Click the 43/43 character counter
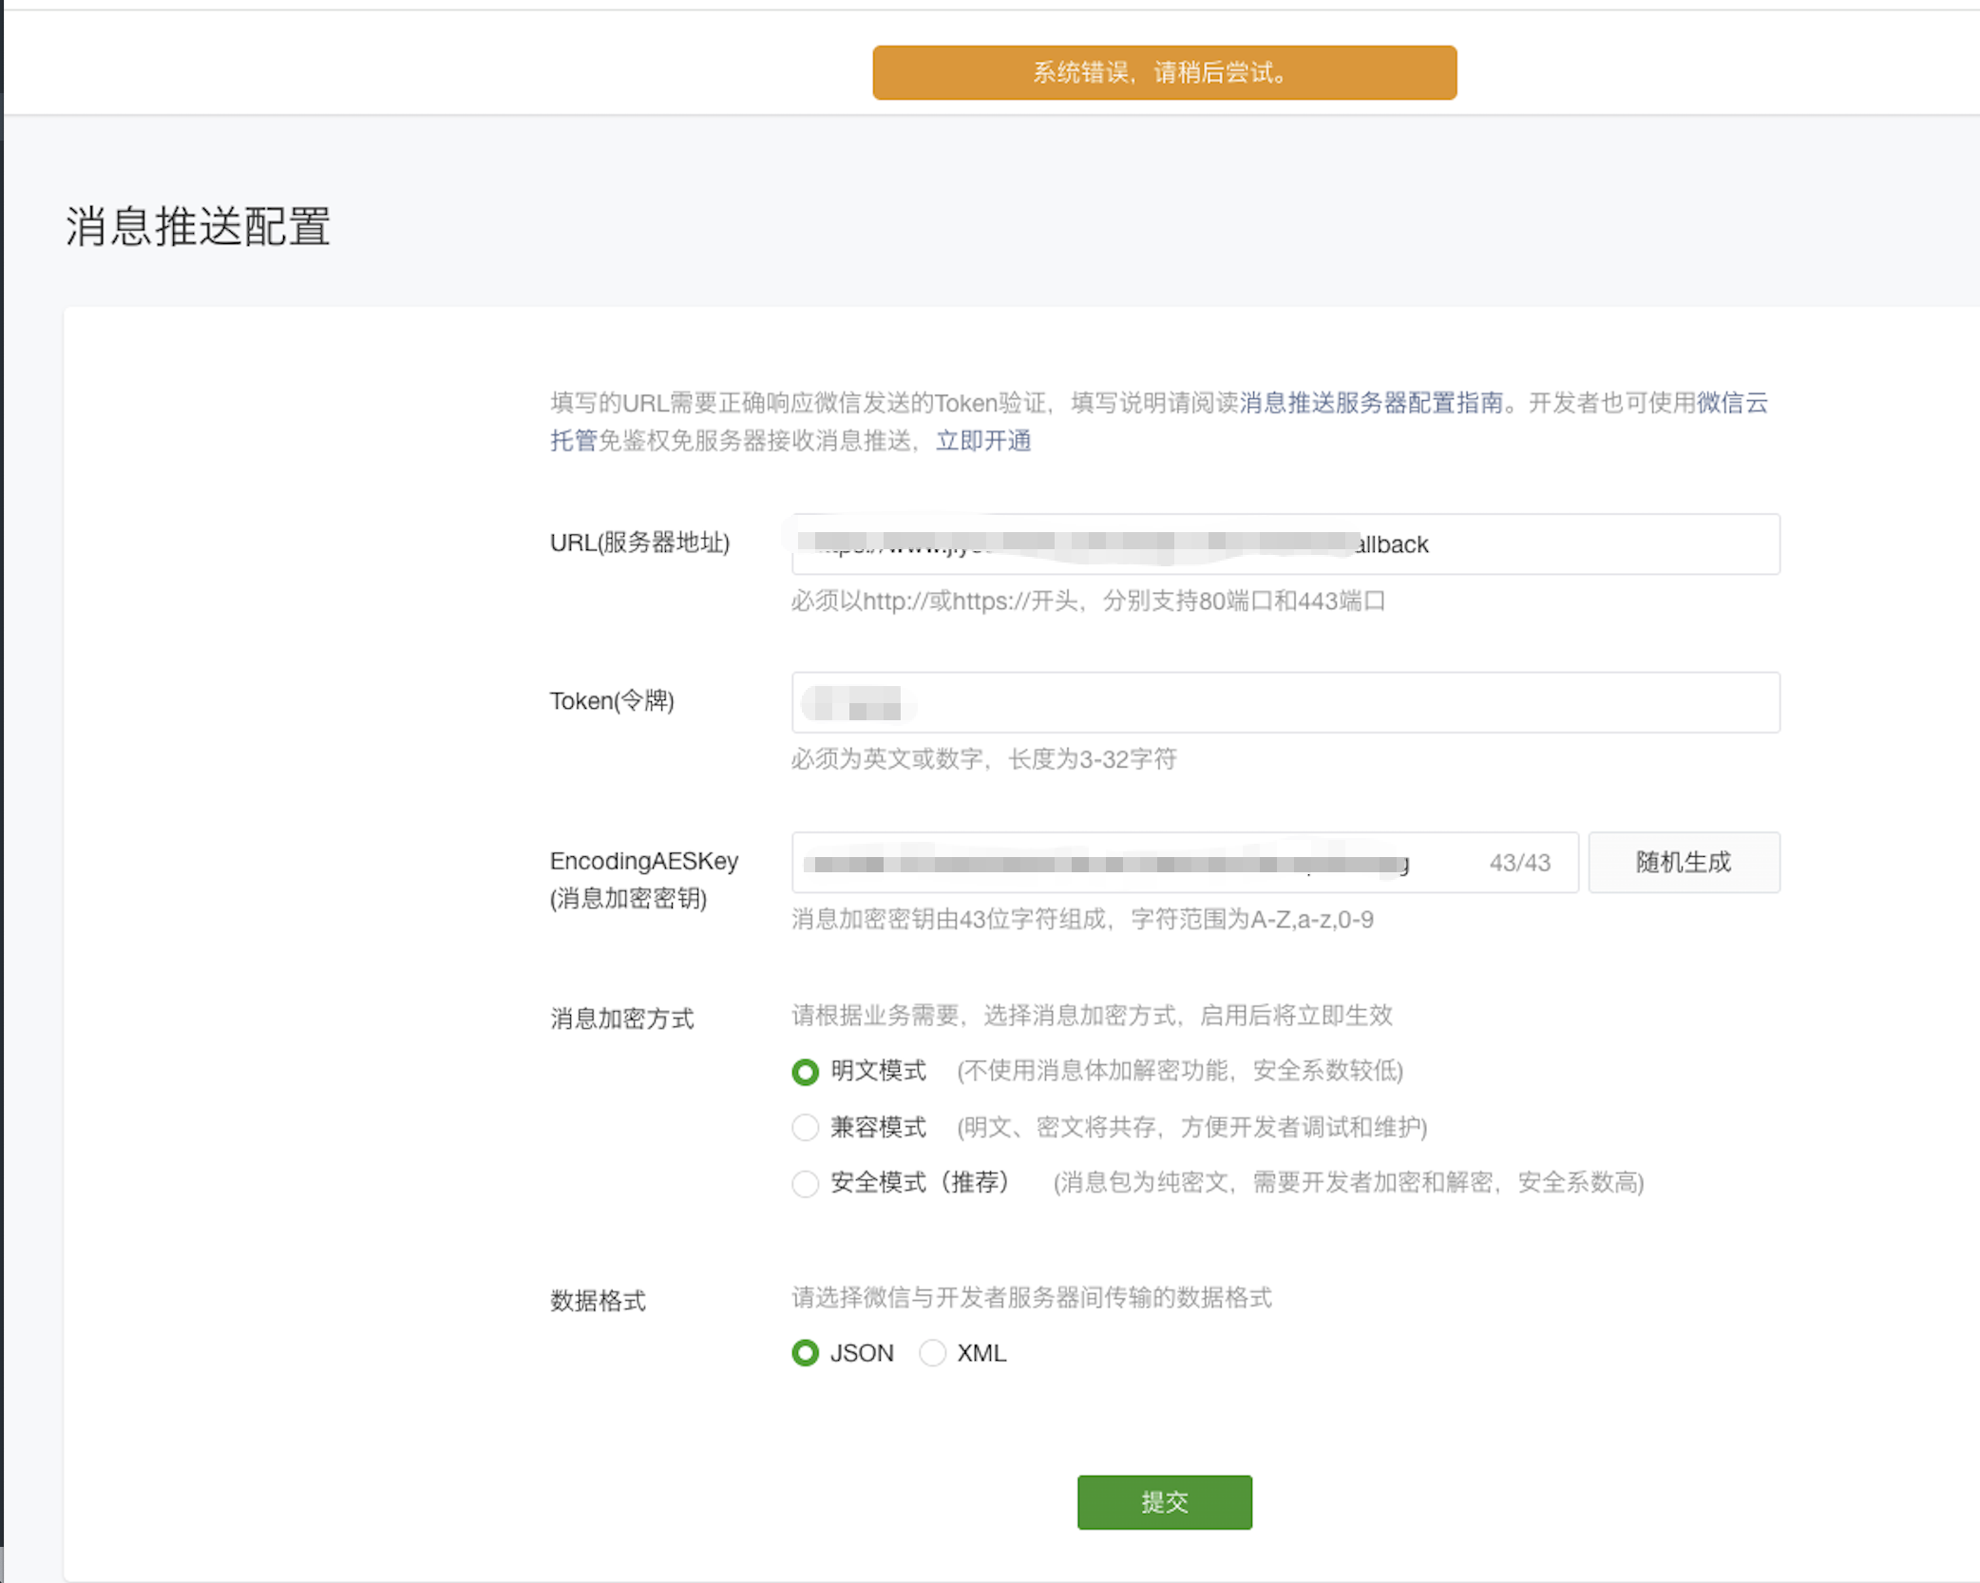 tap(1519, 863)
